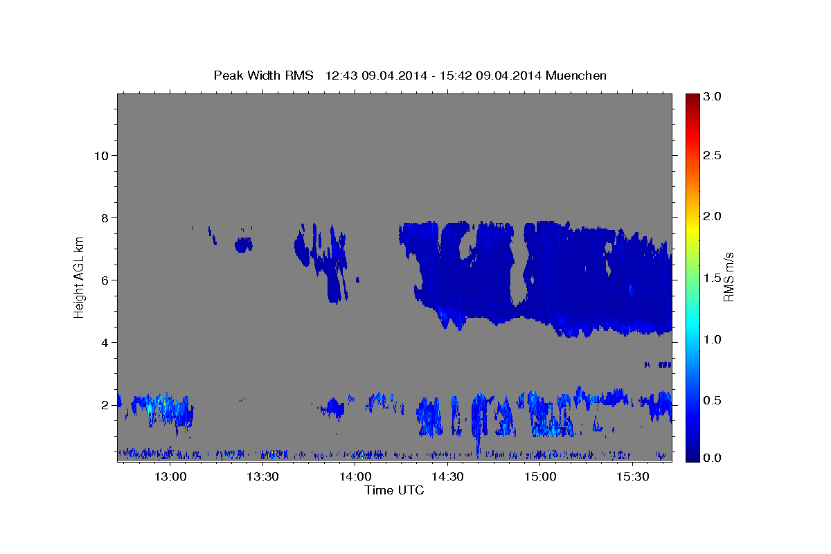Click the 14:30 time tick label
Viewport: 831px width, 554px height.
[447, 477]
